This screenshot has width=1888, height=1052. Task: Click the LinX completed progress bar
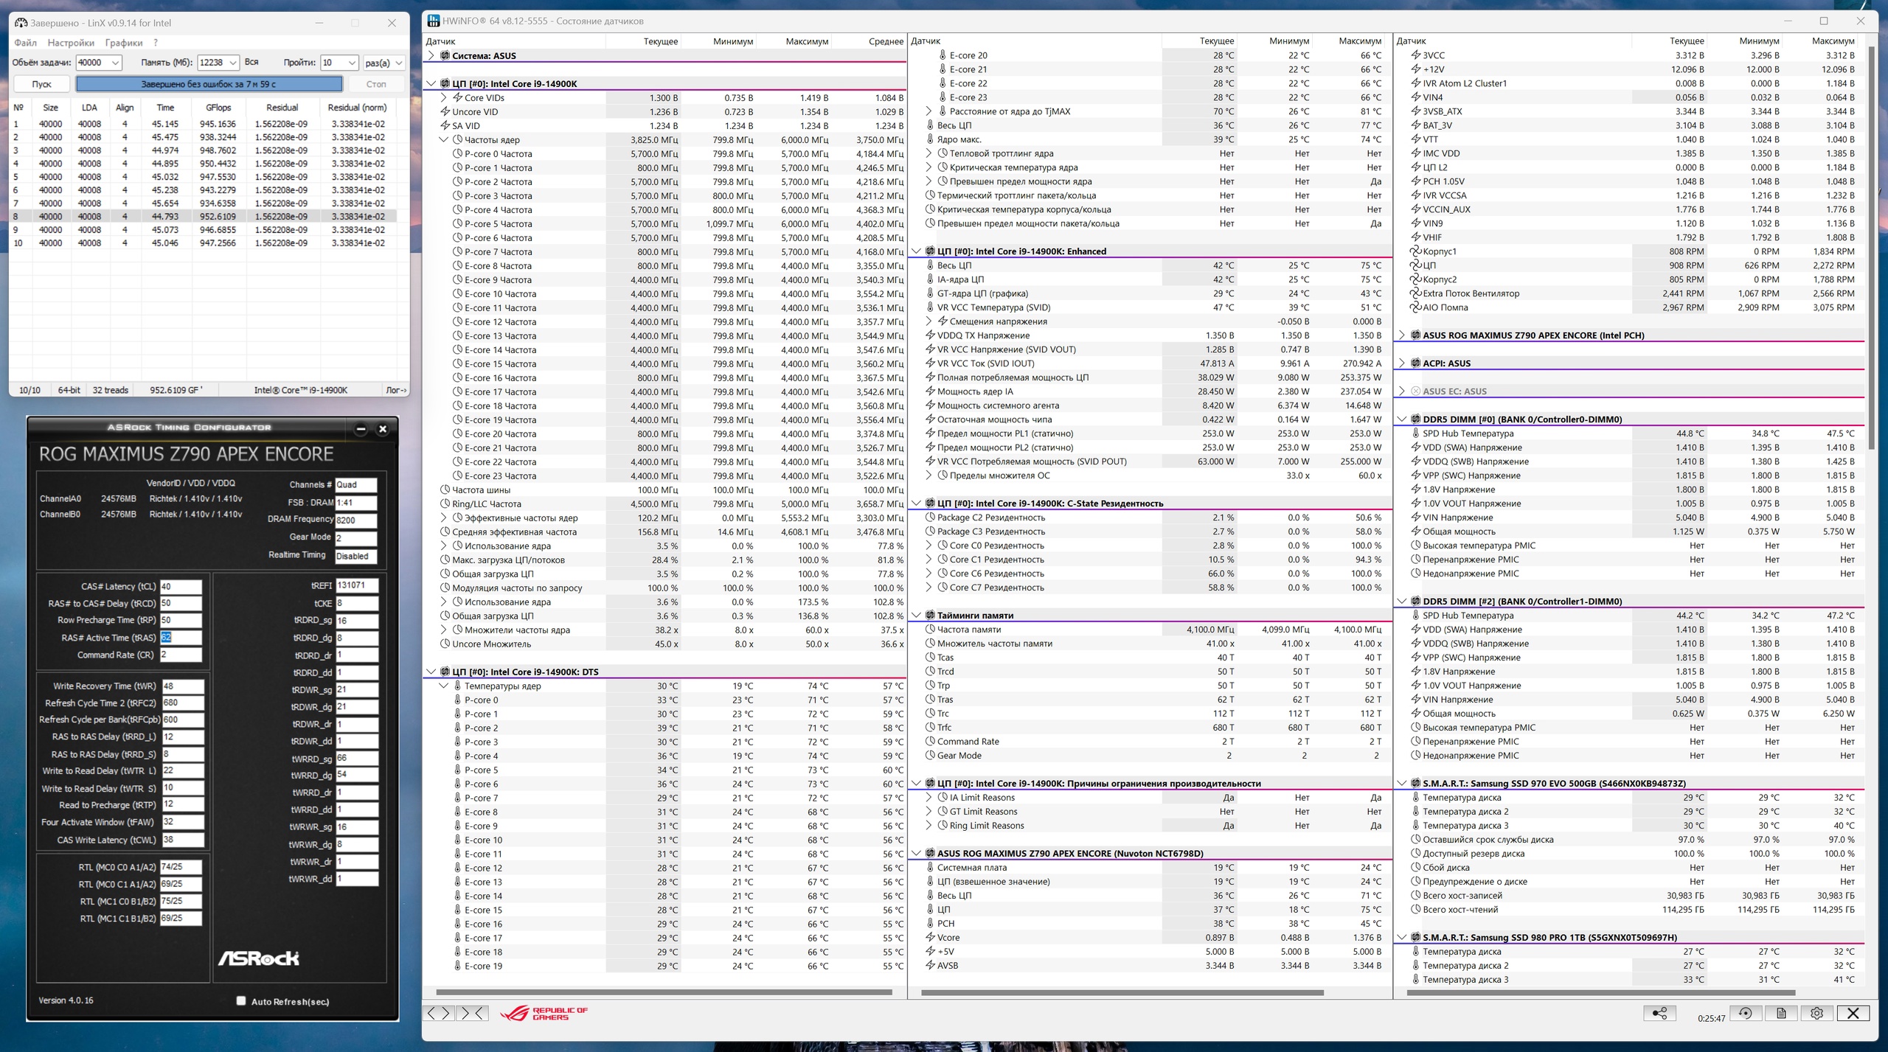point(209,84)
